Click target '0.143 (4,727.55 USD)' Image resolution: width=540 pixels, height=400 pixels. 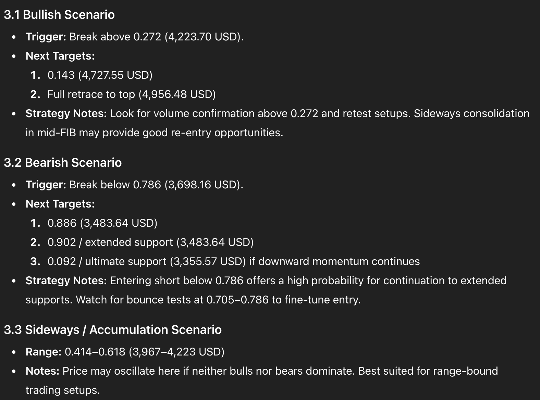(x=100, y=75)
